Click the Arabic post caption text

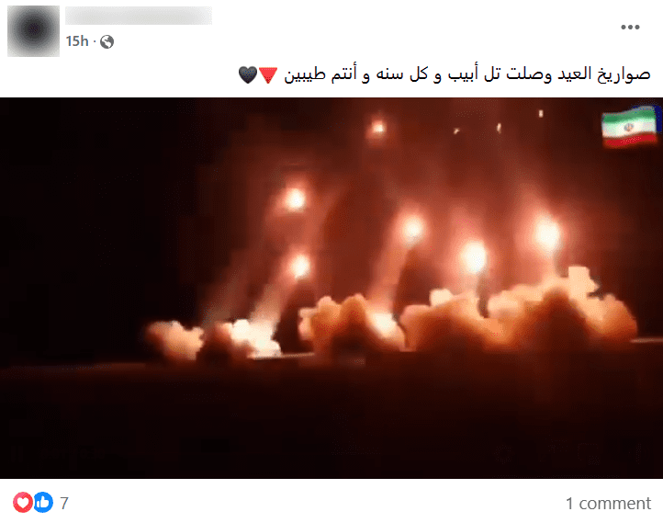pyautogui.click(x=466, y=74)
